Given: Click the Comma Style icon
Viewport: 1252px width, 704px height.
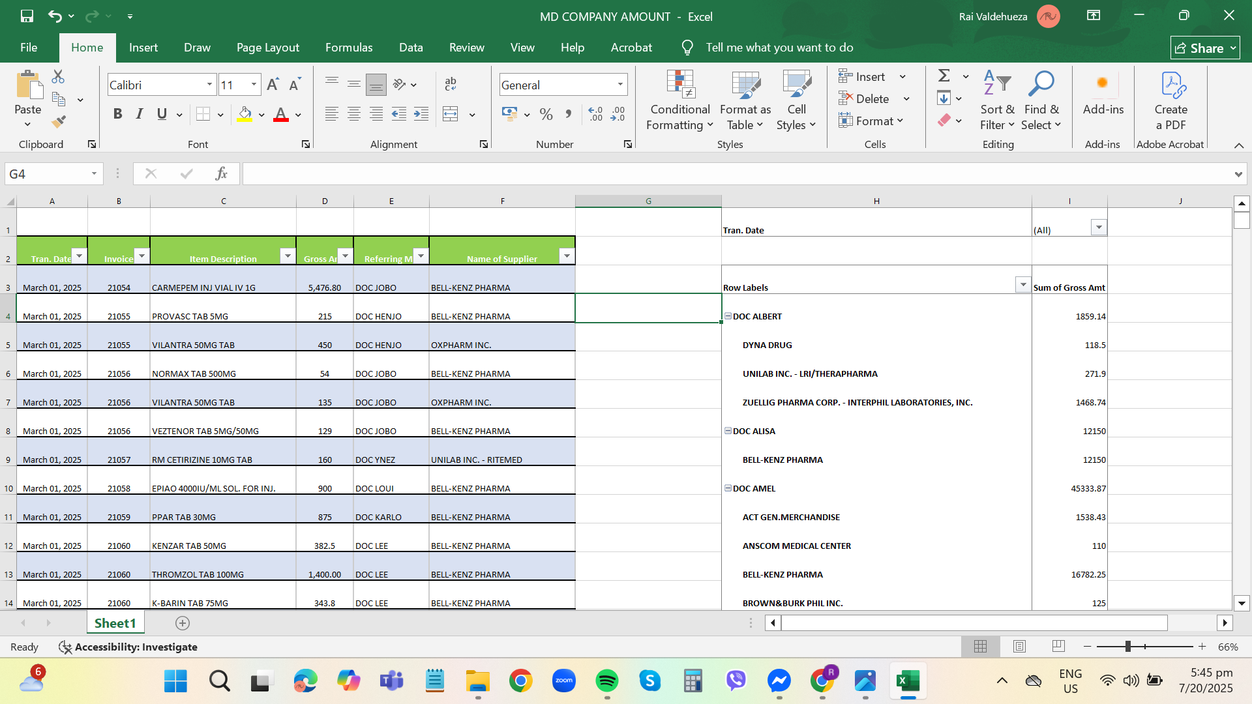Looking at the screenshot, I should tap(569, 114).
